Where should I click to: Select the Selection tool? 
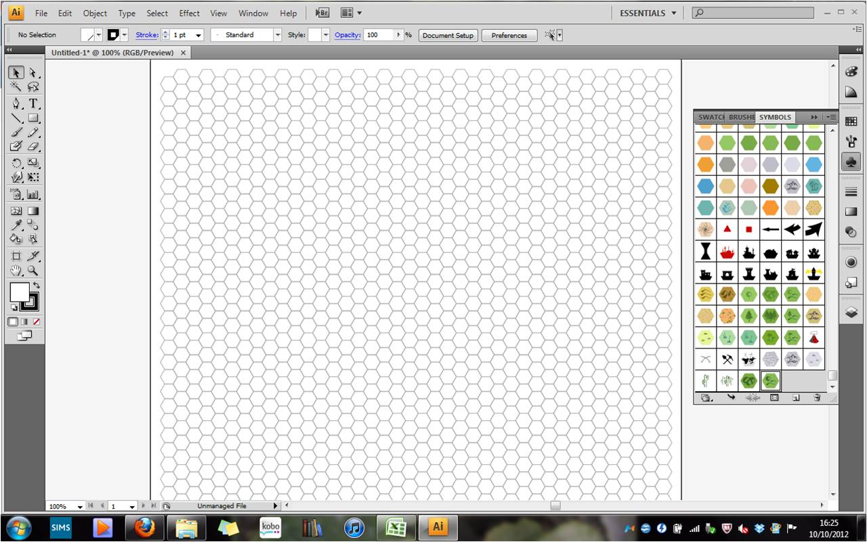(x=16, y=72)
